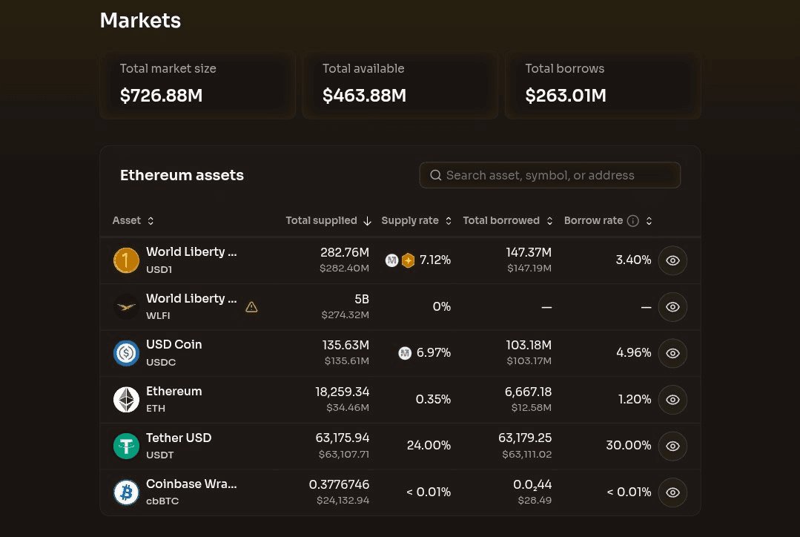
Task: Open the Ethereum asset row
Action: [x=400, y=400]
